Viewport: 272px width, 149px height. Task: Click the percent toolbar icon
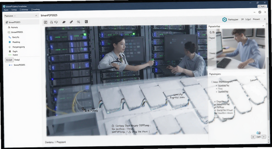pos(79,22)
